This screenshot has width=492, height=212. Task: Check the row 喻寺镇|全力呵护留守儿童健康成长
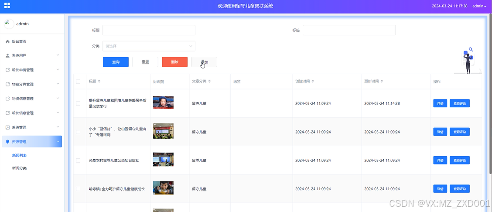(x=78, y=189)
